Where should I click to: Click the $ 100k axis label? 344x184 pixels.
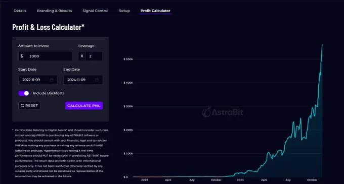[128, 154]
